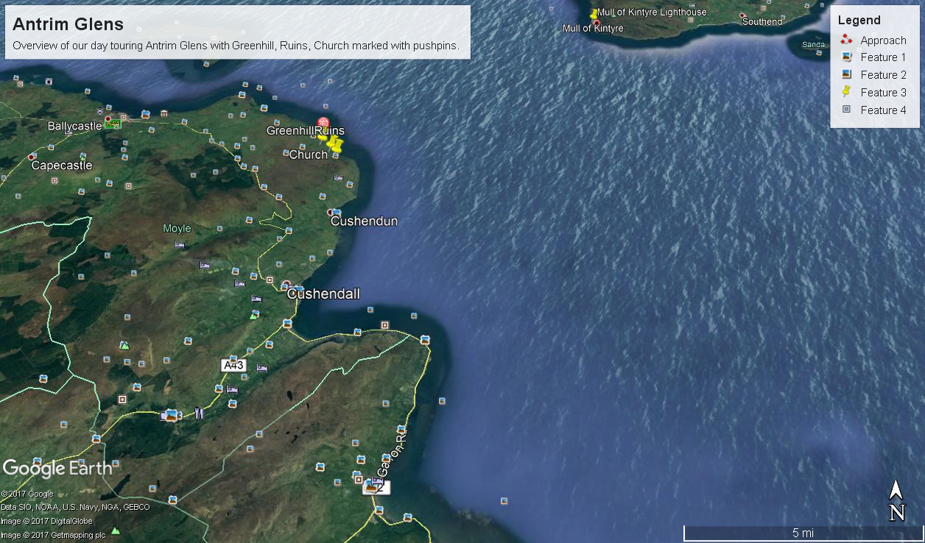This screenshot has height=543, width=925.
Task: Click the north arrow compass indicator
Action: [x=896, y=500]
